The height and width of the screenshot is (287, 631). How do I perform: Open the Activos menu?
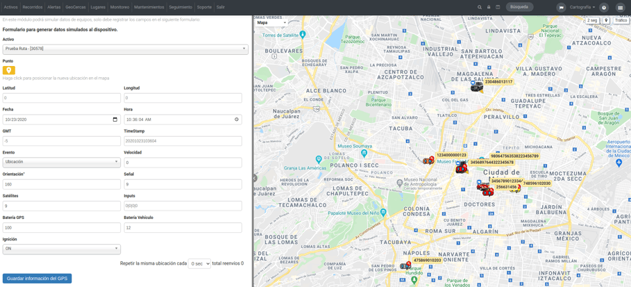[11, 7]
